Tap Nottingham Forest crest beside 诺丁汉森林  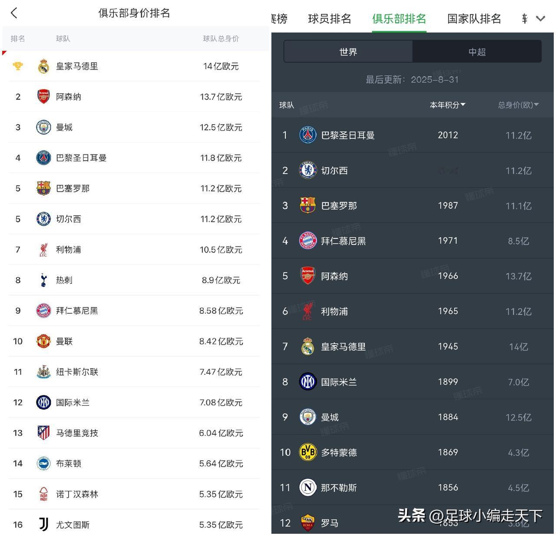coord(43,494)
